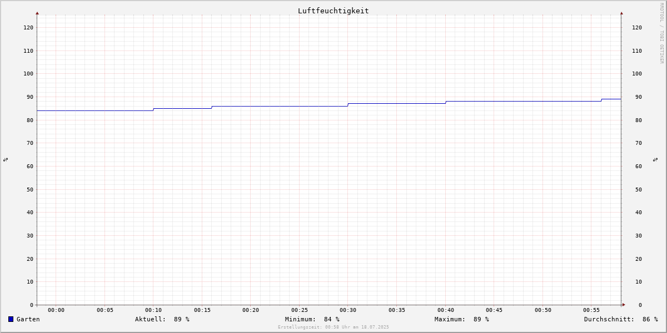This screenshot has height=333, width=667.
Task: Click the Luftfeuchtigkeit chart title
Action: (x=333, y=11)
